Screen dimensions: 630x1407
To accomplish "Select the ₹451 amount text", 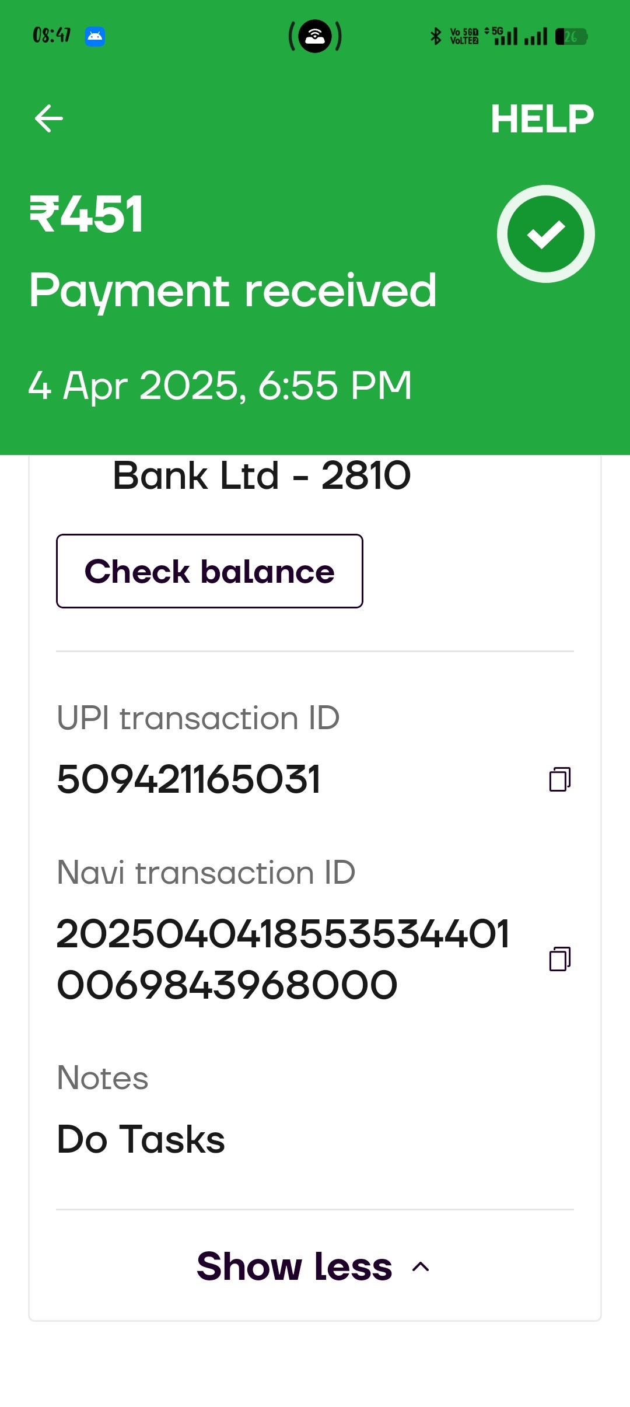I will click(x=86, y=214).
